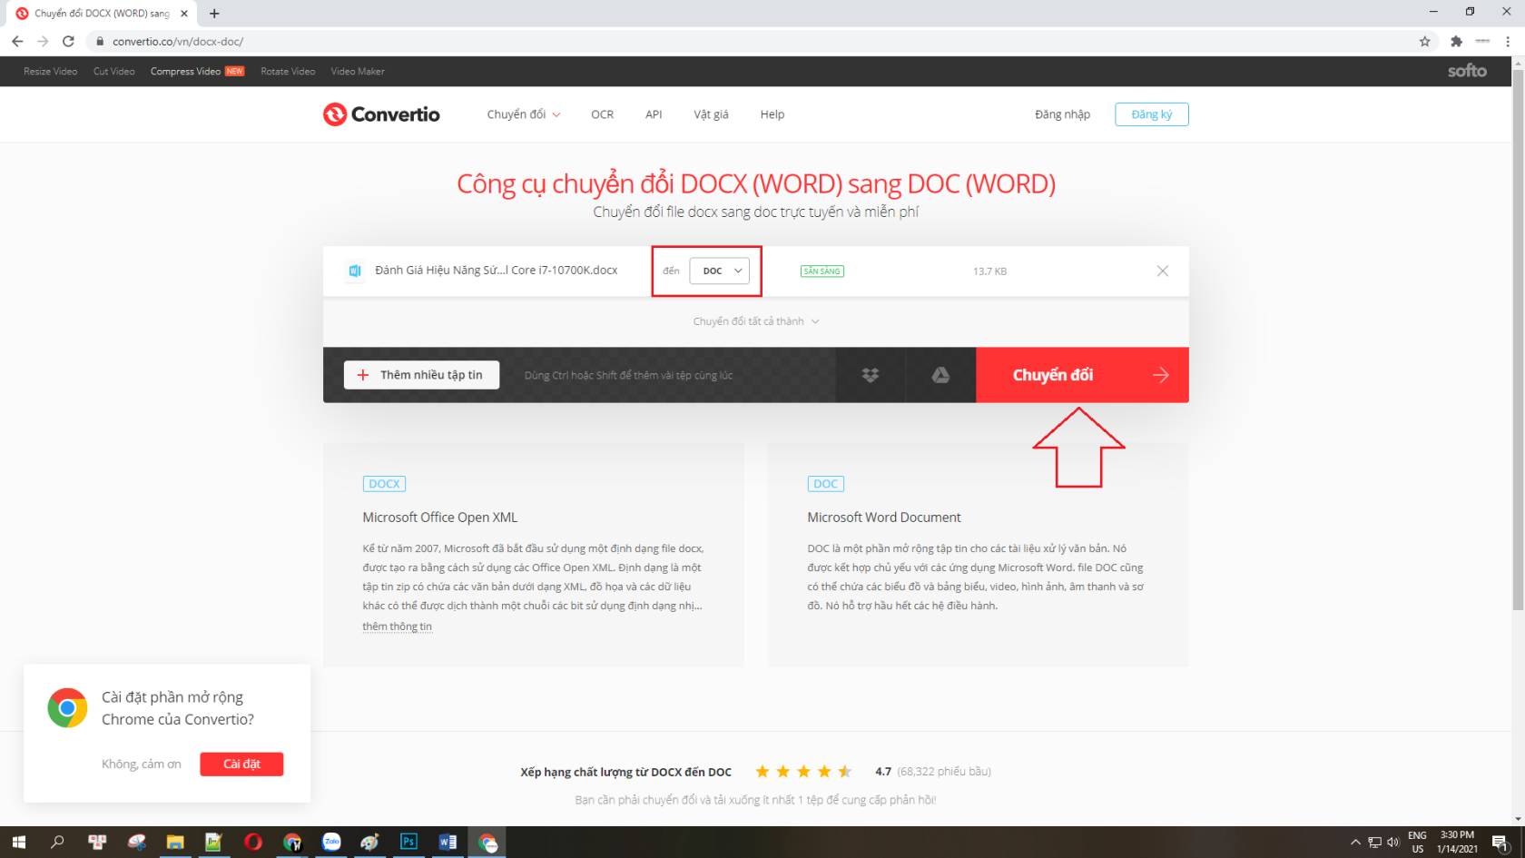The height and width of the screenshot is (858, 1525).
Task: Show hidden system tray icons
Action: (x=1355, y=842)
